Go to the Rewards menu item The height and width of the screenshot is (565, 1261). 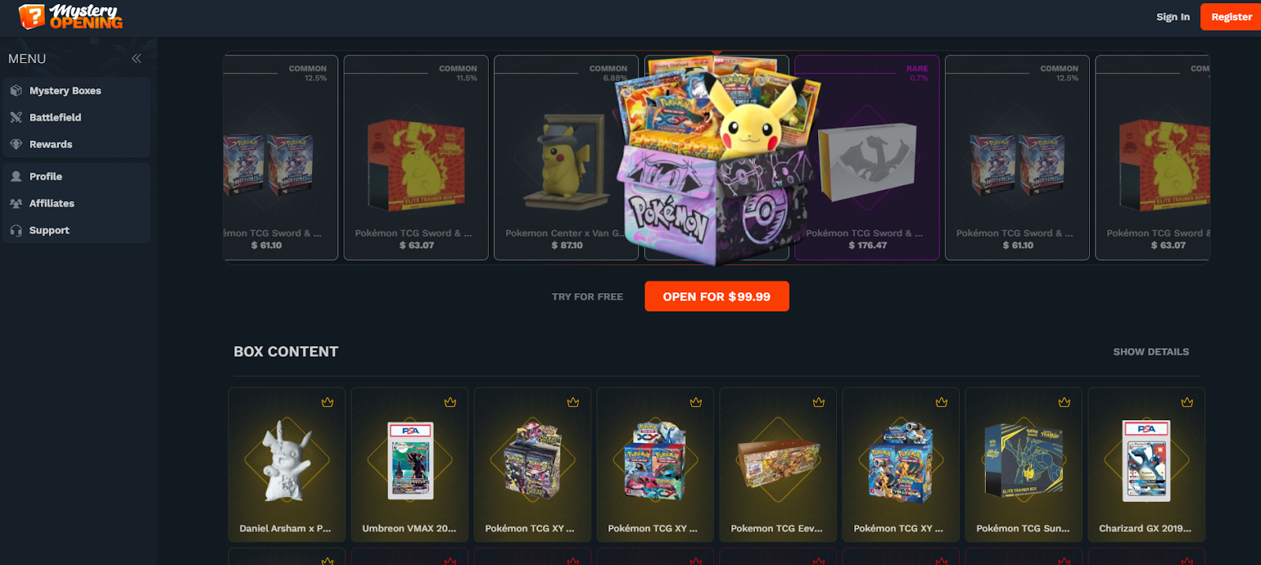[x=76, y=144]
